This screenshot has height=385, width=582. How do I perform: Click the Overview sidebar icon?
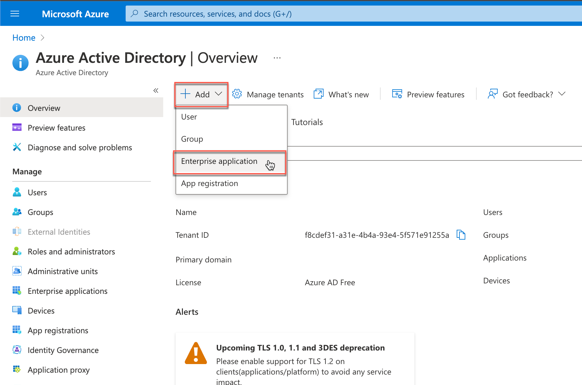point(17,107)
